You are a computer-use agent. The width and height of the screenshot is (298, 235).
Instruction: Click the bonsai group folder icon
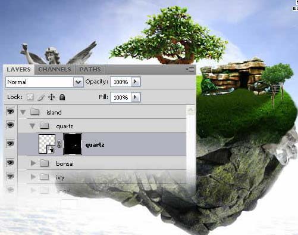click(45, 163)
